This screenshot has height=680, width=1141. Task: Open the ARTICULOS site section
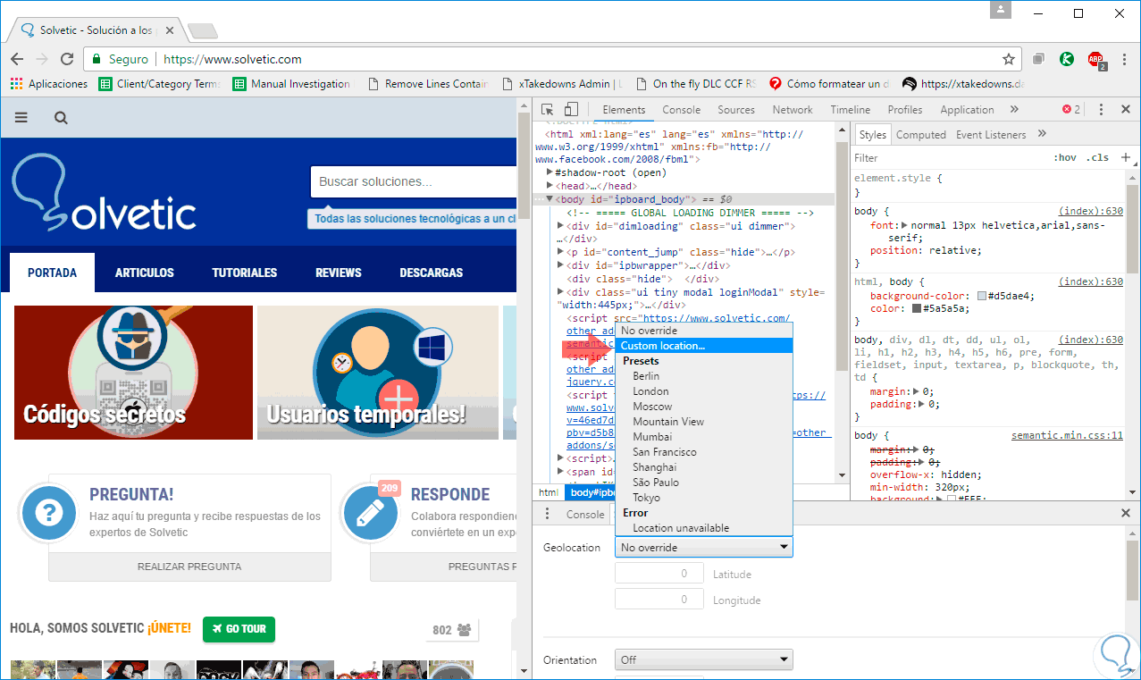(x=145, y=273)
